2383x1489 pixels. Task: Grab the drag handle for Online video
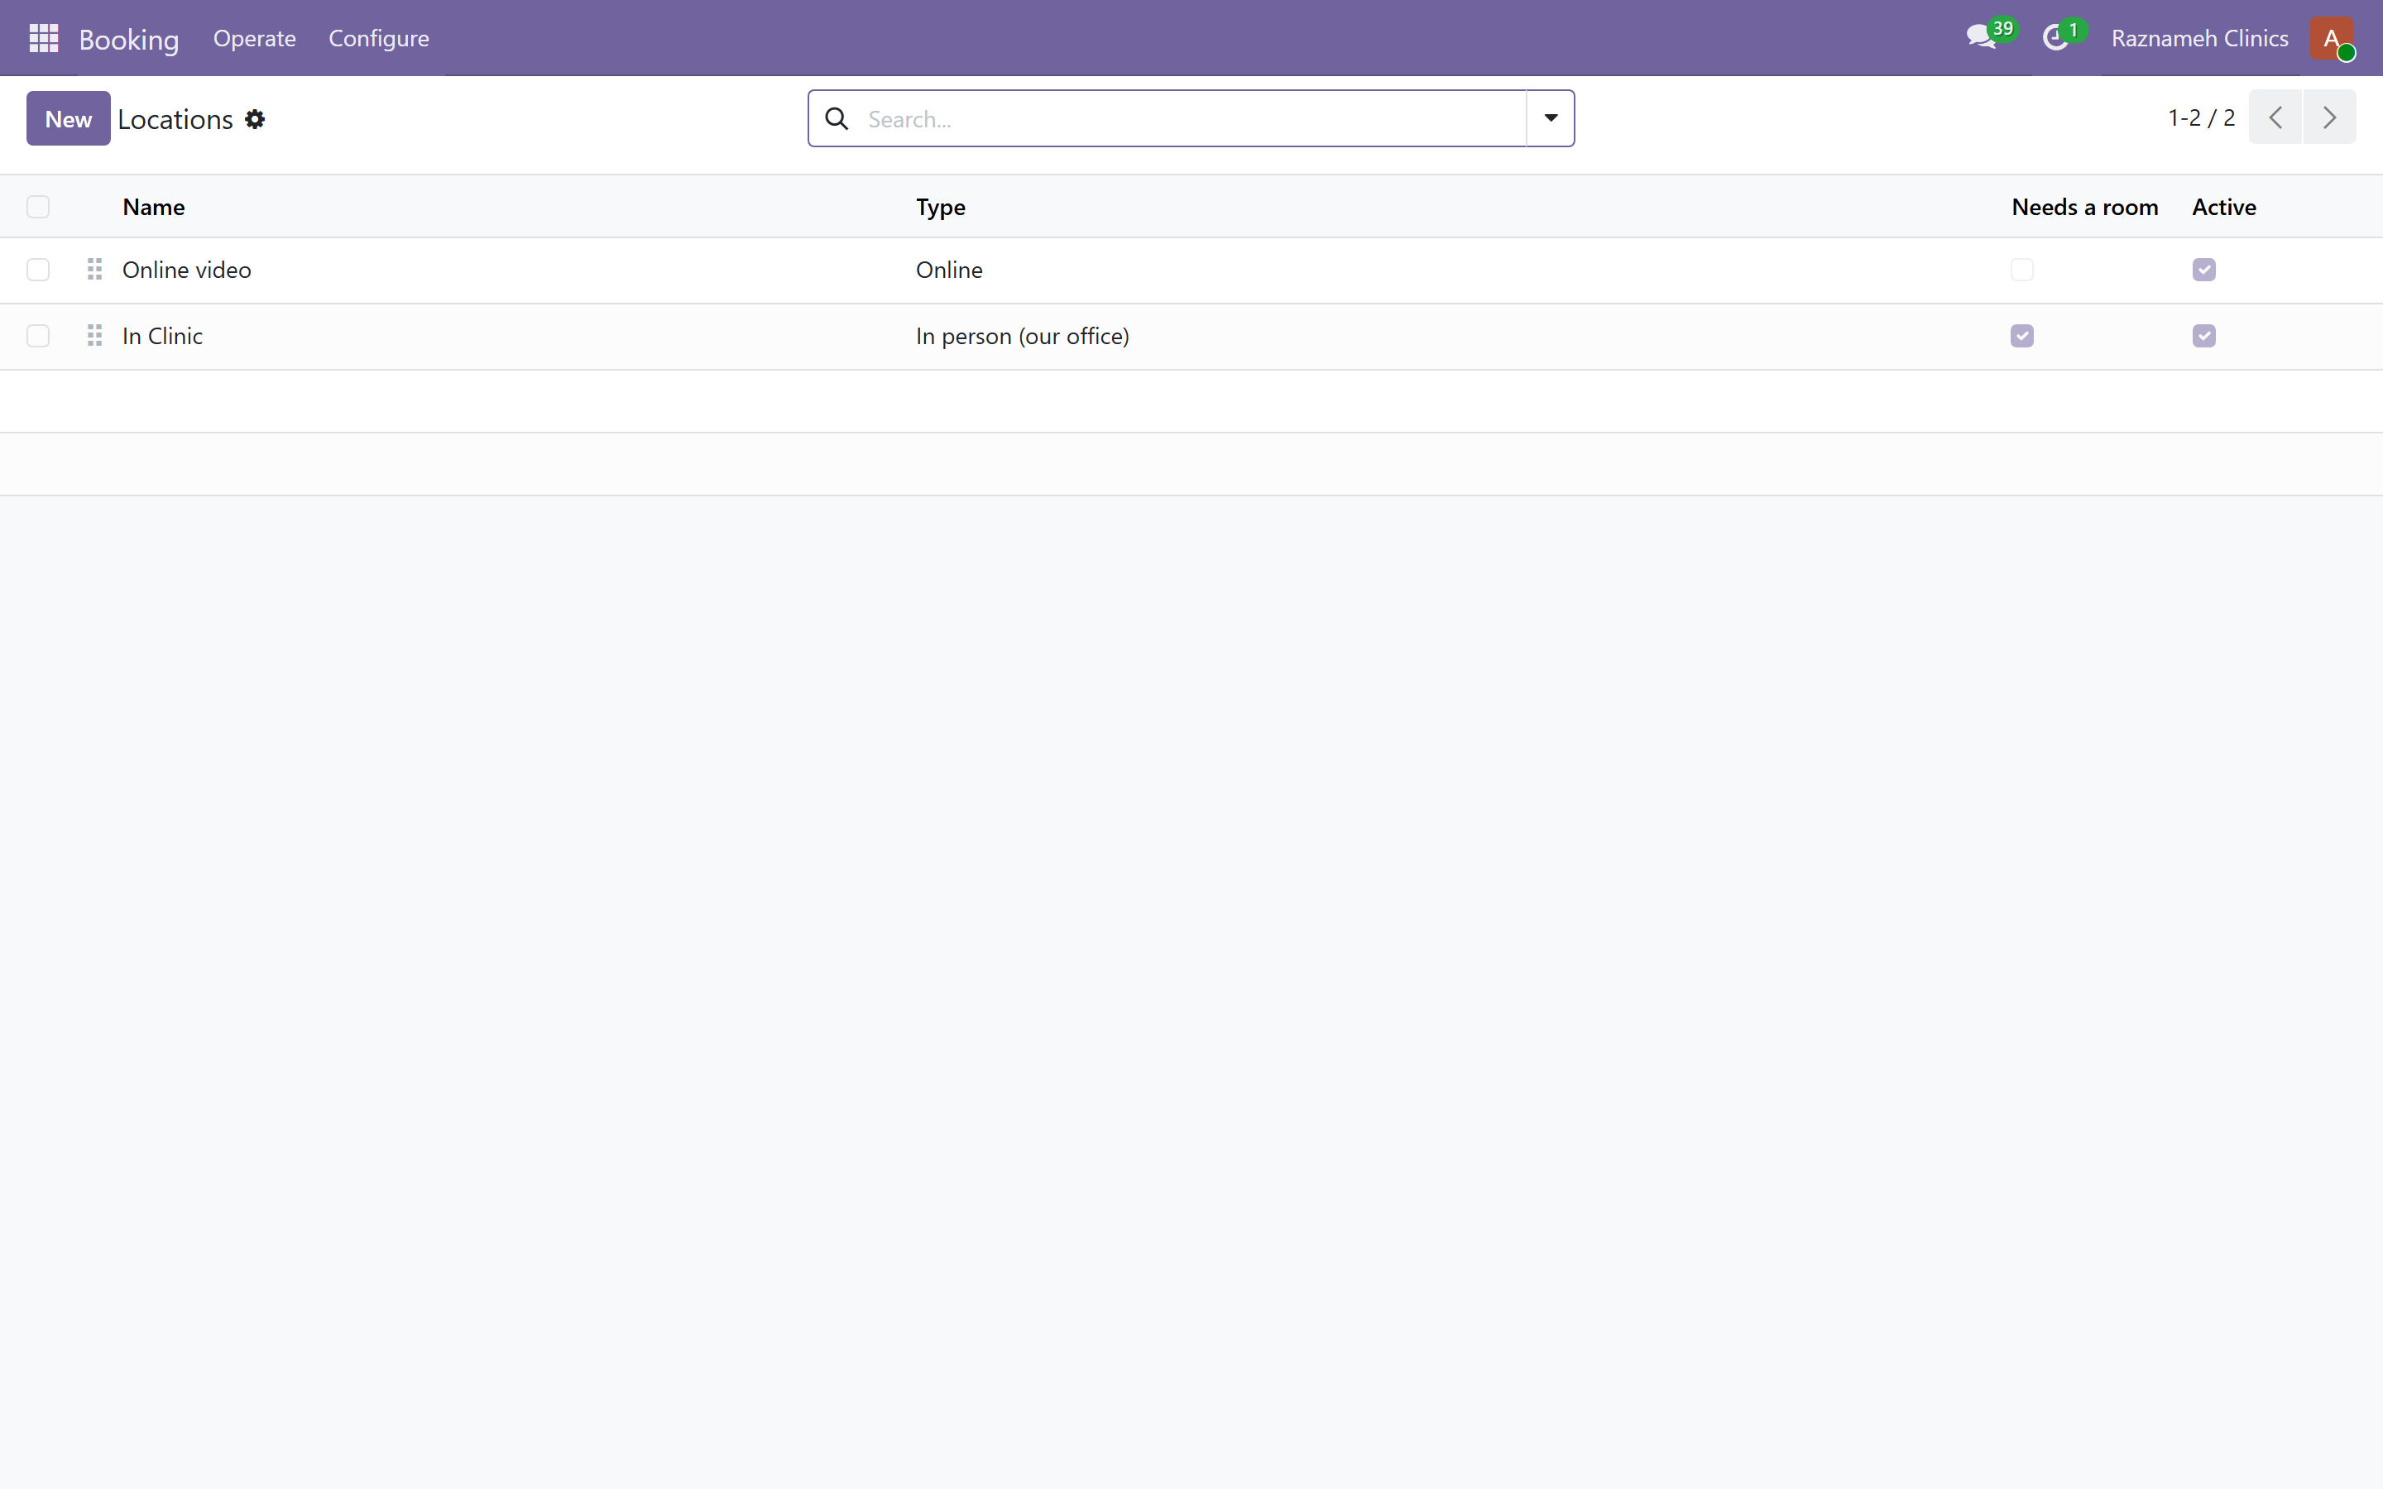coord(94,270)
